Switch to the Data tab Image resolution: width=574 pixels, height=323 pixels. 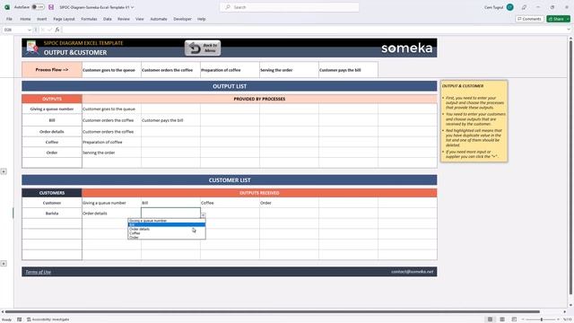(x=108, y=19)
